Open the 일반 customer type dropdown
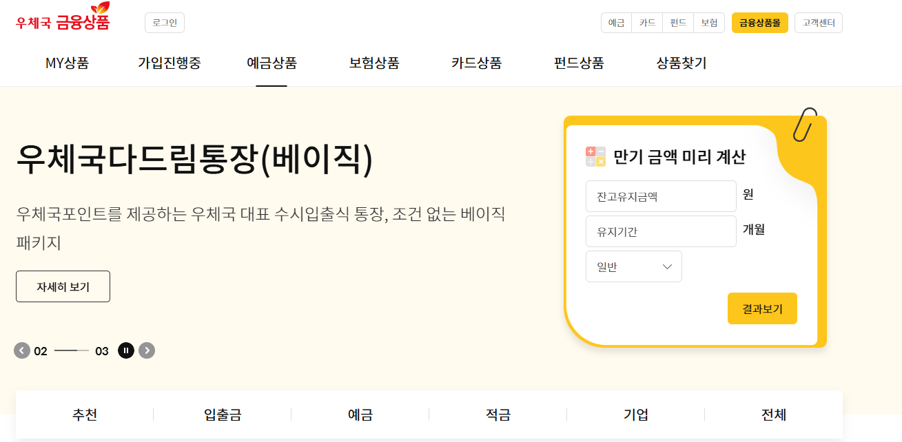 click(x=633, y=266)
